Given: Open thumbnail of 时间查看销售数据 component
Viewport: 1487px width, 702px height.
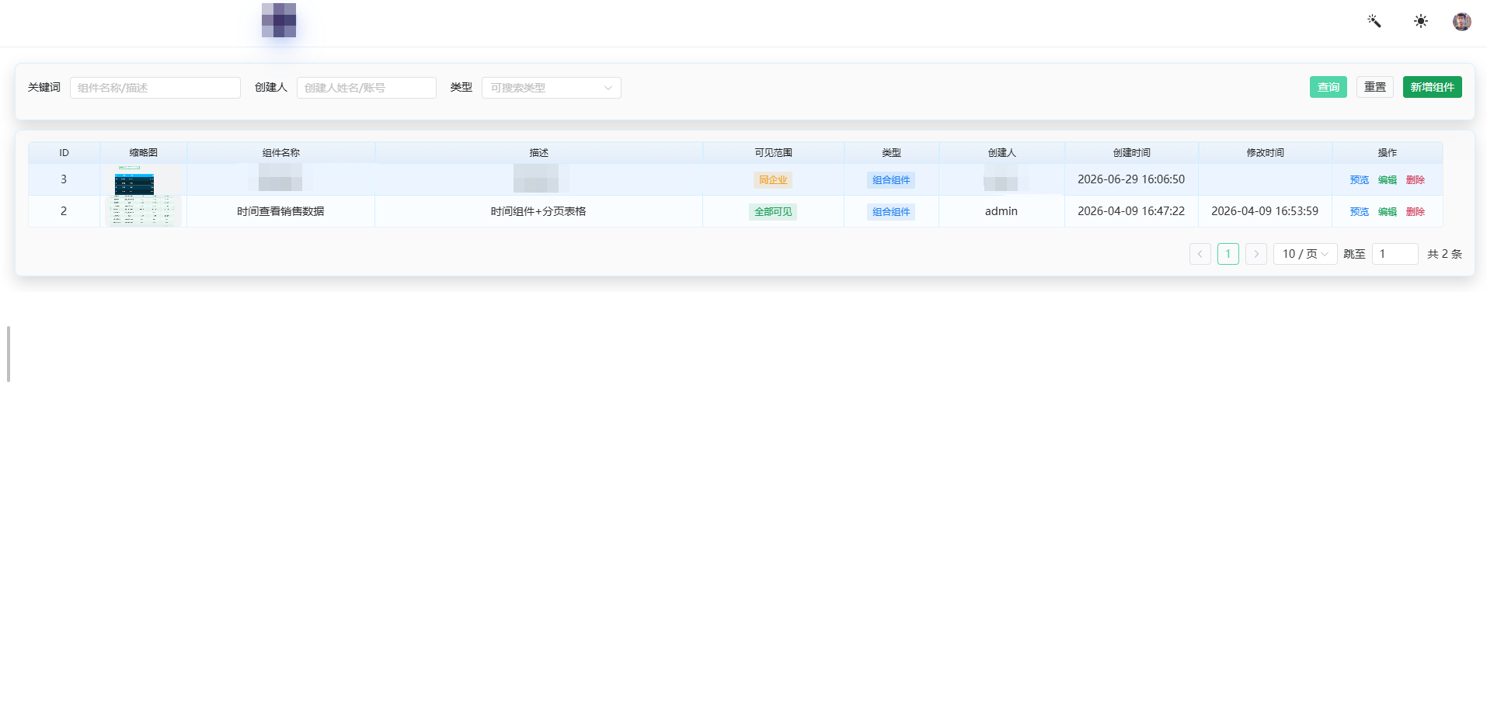Looking at the screenshot, I should (143, 211).
